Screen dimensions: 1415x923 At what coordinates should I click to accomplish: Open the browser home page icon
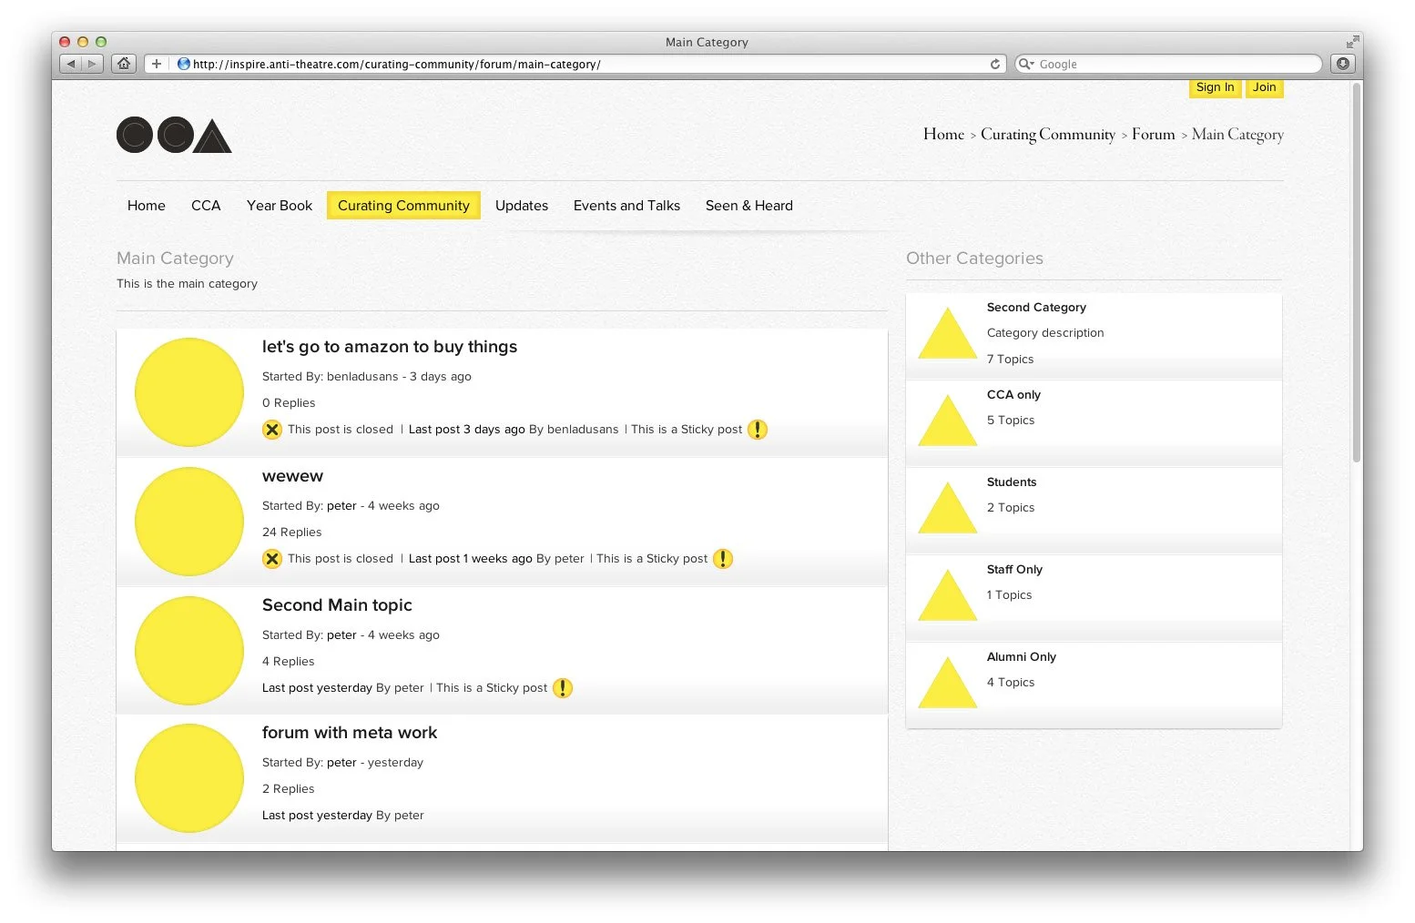(124, 64)
